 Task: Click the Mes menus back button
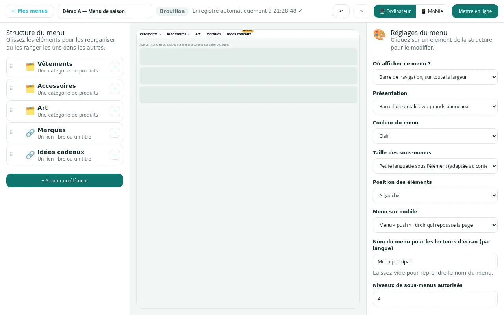[30, 11]
